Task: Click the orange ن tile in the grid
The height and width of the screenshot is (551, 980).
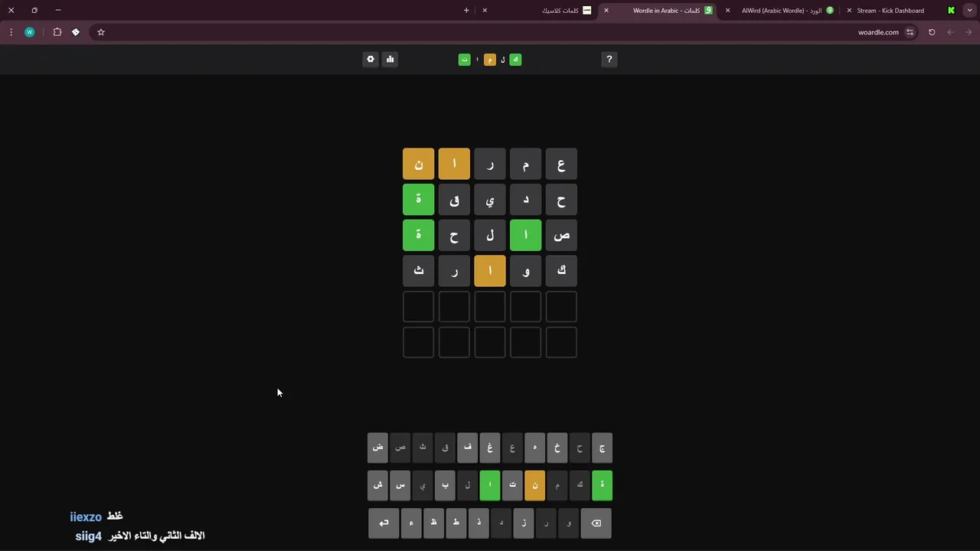Action: 419,165
